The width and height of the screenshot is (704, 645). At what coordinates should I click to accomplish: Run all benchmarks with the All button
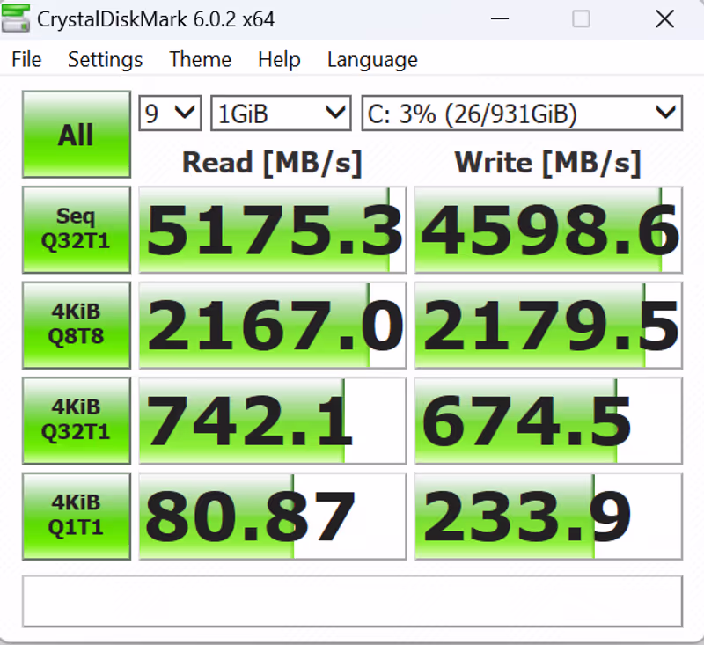coord(77,136)
